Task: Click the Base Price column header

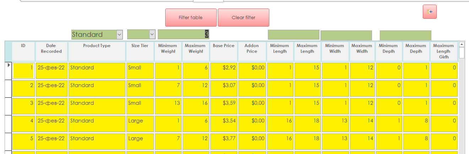Action: (x=223, y=51)
